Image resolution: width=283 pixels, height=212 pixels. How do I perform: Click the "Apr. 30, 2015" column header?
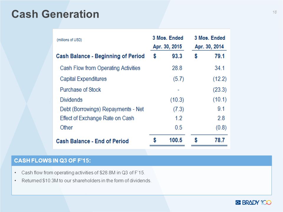167,47
